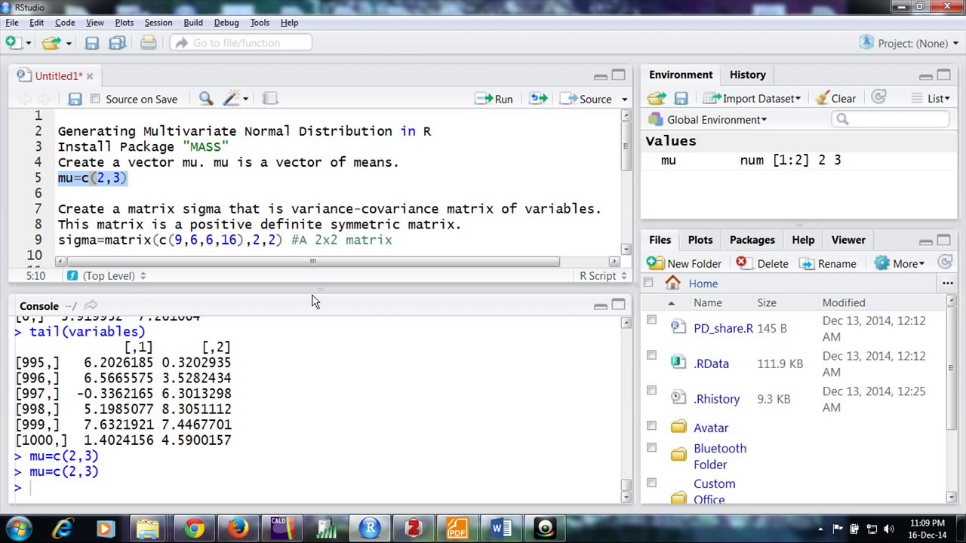Image resolution: width=966 pixels, height=543 pixels.
Task: Click the Go to file/function search field
Action: [240, 43]
